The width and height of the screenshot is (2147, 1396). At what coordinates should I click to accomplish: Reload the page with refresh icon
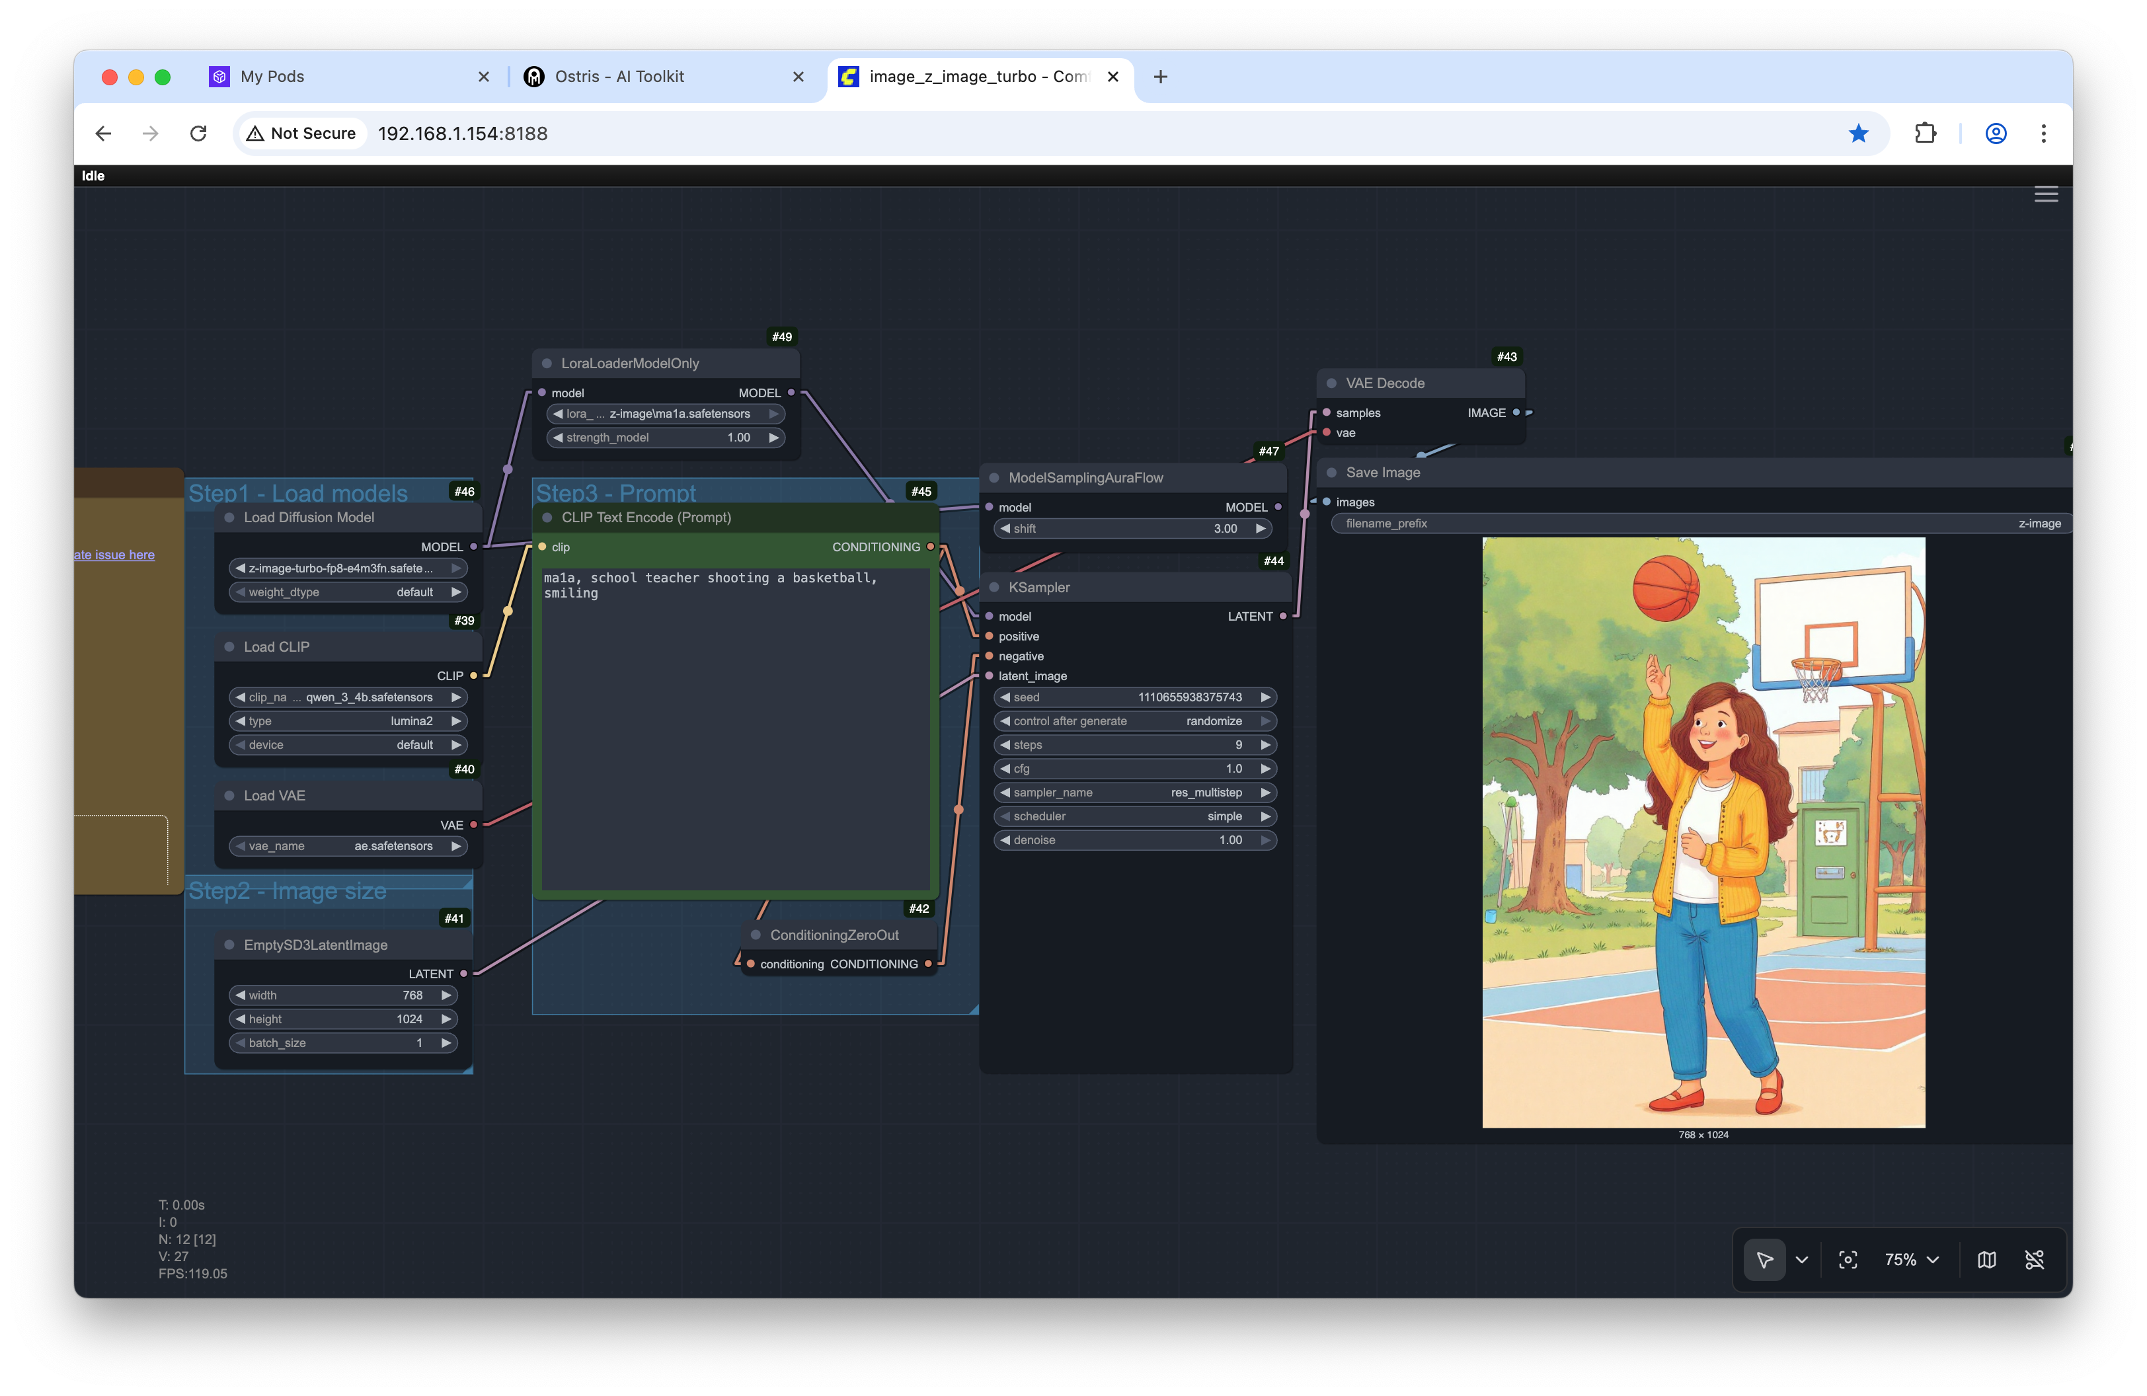(198, 134)
